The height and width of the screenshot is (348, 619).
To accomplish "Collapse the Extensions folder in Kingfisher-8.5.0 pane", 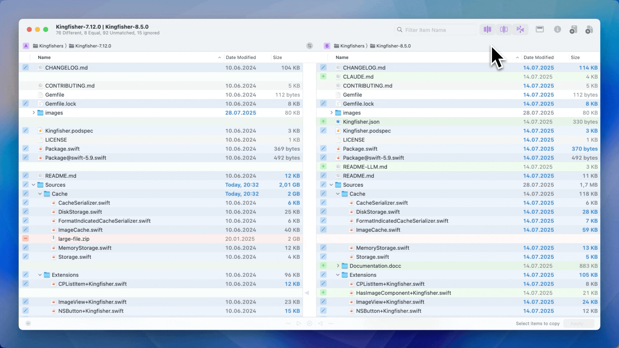I will [x=338, y=275].
